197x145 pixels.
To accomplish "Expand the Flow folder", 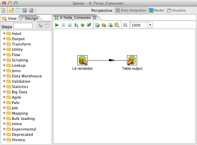I will [4, 55].
